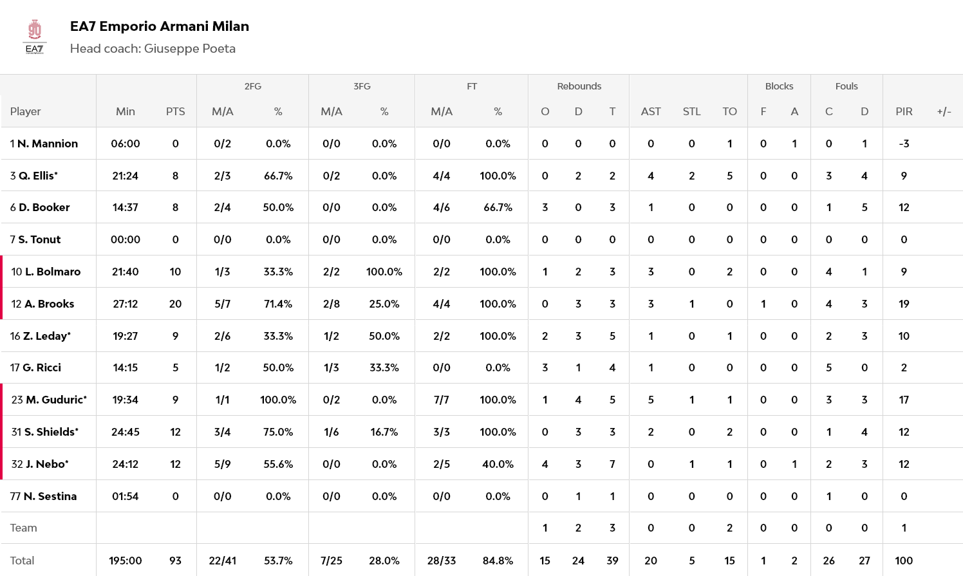Select Q. Ellis player name
The height and width of the screenshot is (576, 963).
(37, 176)
